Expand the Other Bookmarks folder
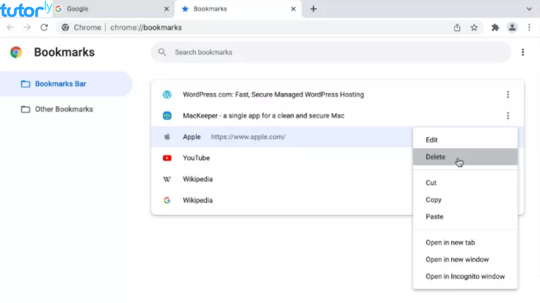Image resolution: width=540 pixels, height=303 pixels. coord(64,109)
